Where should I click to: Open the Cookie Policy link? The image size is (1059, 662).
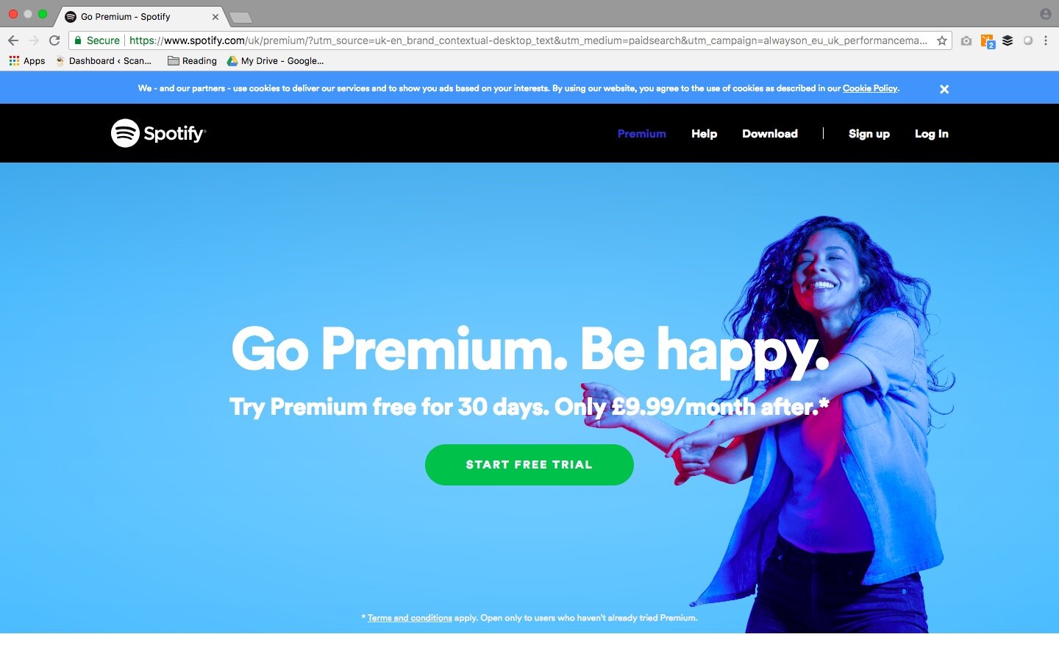pyautogui.click(x=870, y=88)
